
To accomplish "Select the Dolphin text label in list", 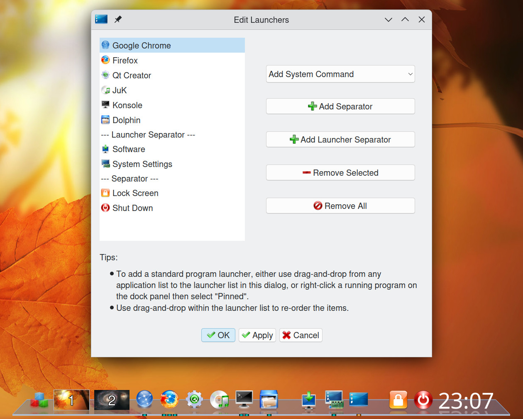I will pos(127,120).
